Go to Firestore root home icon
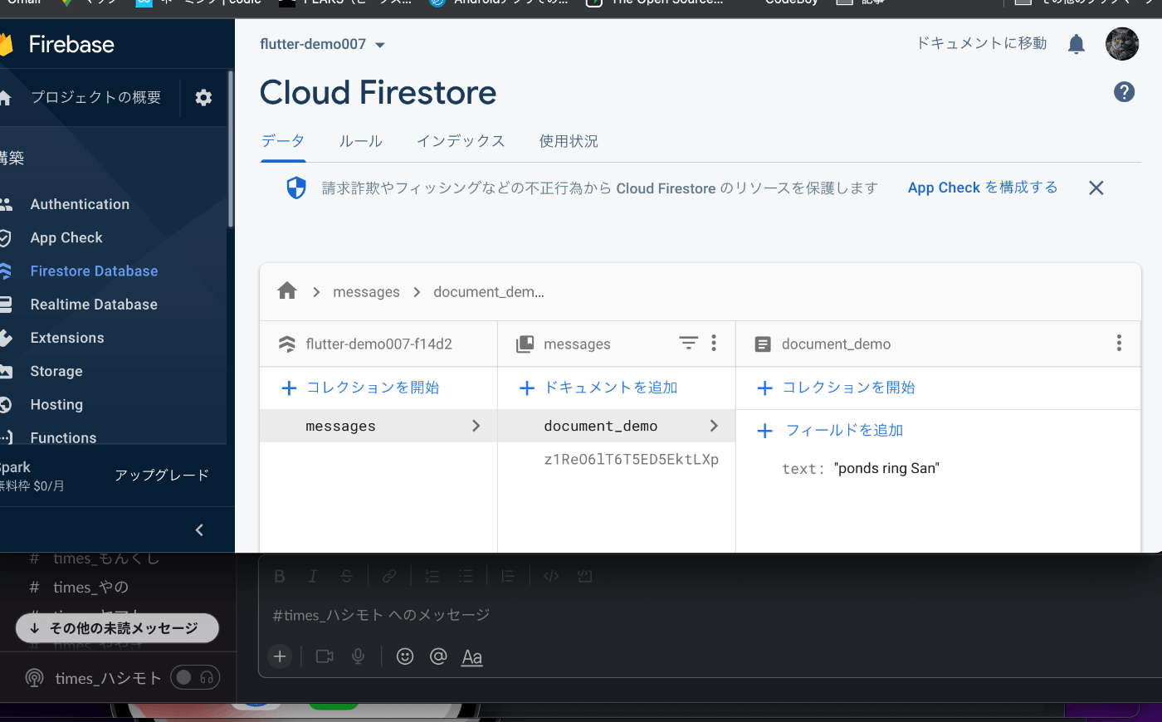The height and width of the screenshot is (722, 1162). pyautogui.click(x=287, y=290)
